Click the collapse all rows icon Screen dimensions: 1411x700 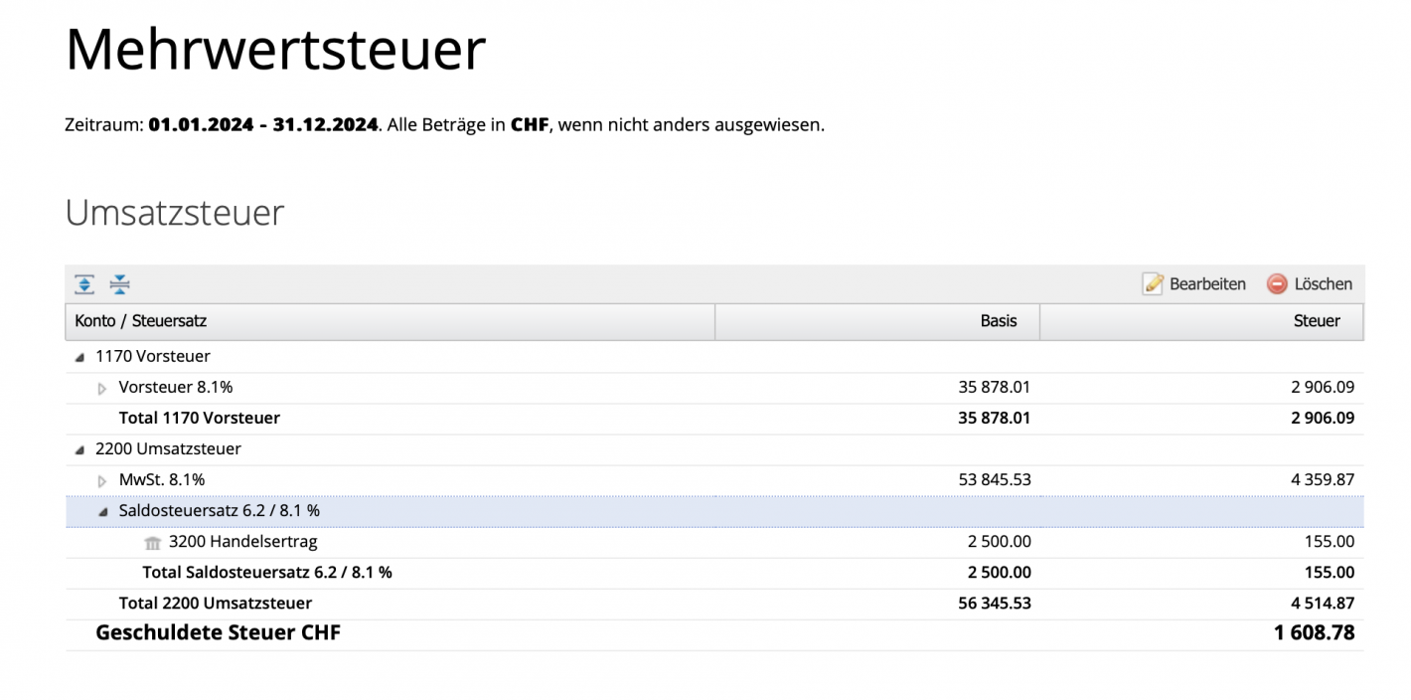(x=118, y=283)
